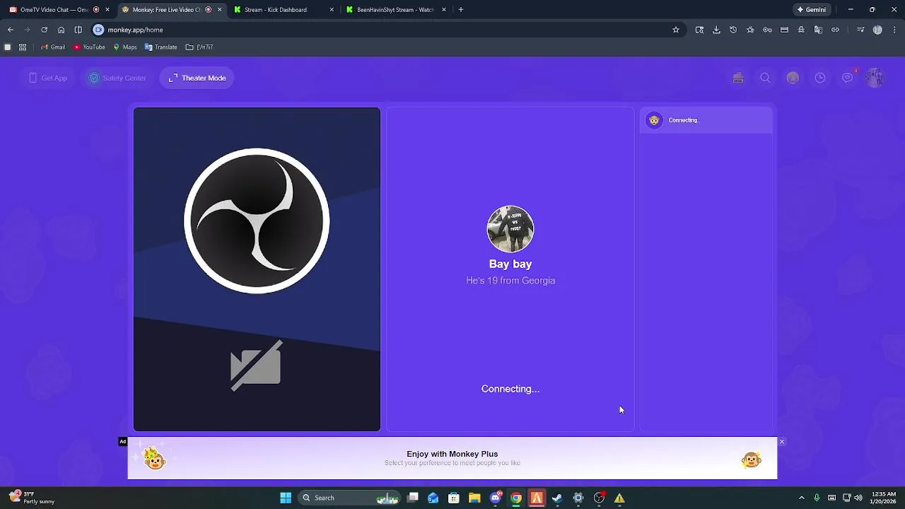Open the weather widget showing 31°F
The width and height of the screenshot is (905, 509).
pos(32,498)
